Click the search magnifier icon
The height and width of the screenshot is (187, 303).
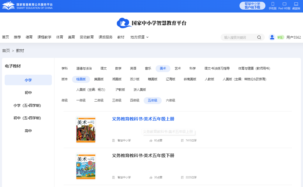tap(259, 37)
